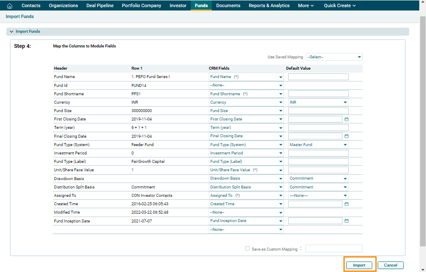Viewport: 426px width, 272px height.
Task: Collapse the Import Funds section
Action: (11, 31)
